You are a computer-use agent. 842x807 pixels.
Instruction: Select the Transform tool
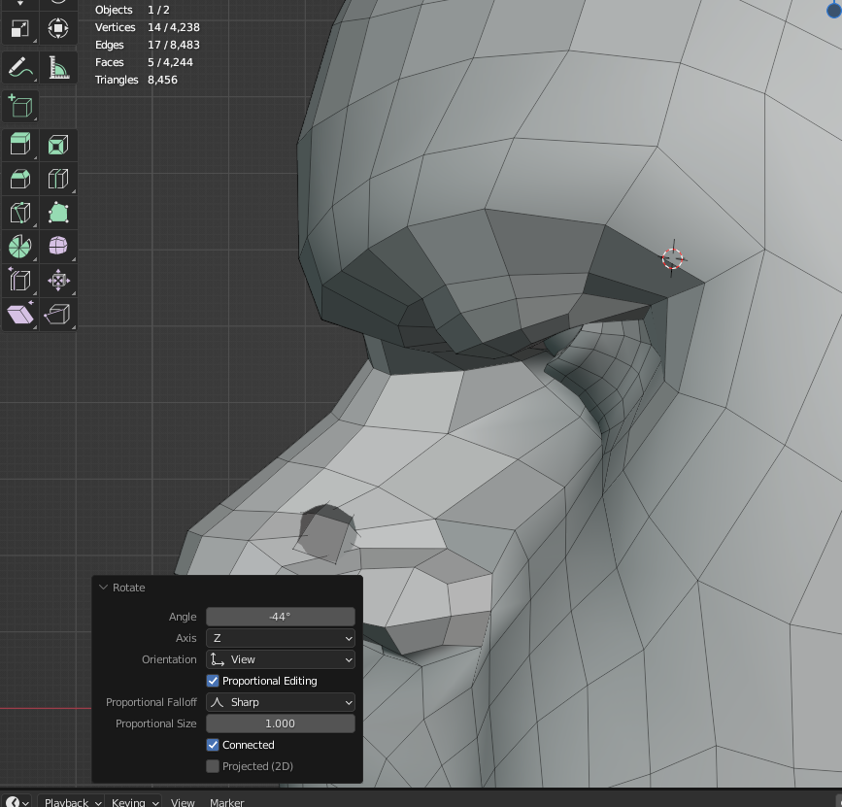[x=57, y=29]
